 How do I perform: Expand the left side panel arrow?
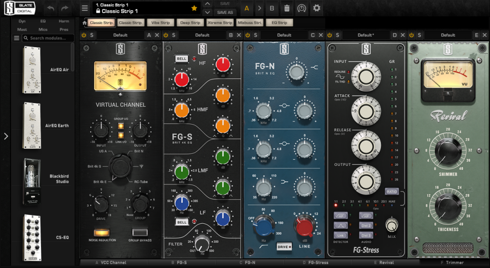[6, 136]
